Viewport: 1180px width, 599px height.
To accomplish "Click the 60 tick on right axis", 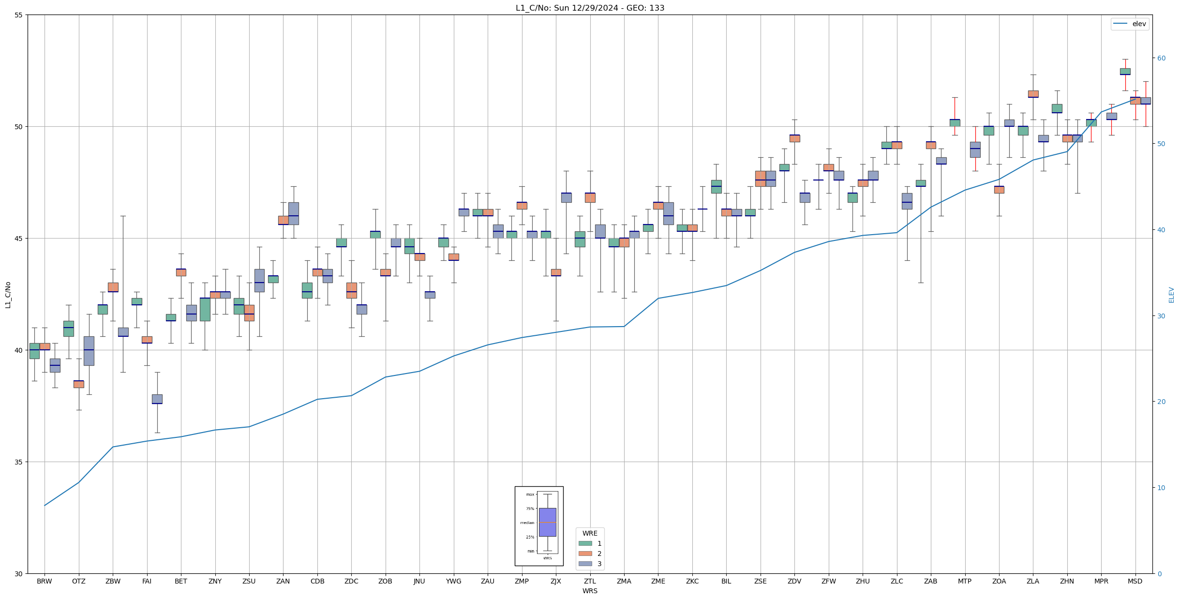I will (1161, 58).
